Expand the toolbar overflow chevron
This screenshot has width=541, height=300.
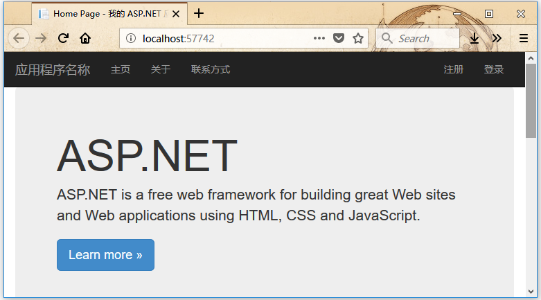pyautogui.click(x=497, y=38)
